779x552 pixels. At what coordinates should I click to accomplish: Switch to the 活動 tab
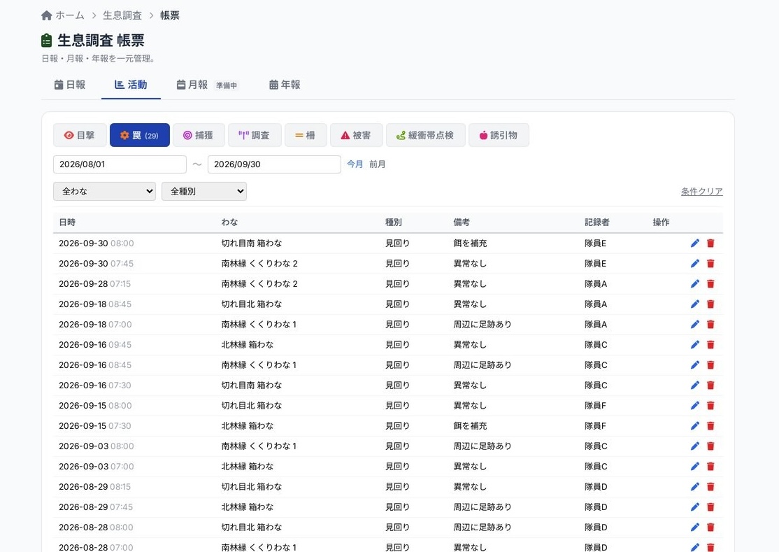pyautogui.click(x=131, y=85)
